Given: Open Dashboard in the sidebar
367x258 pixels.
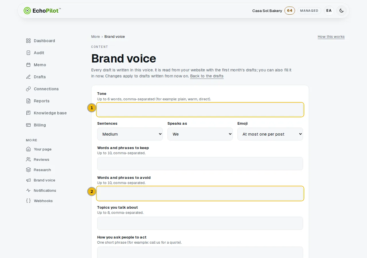Looking at the screenshot, I should pyautogui.click(x=44, y=41).
